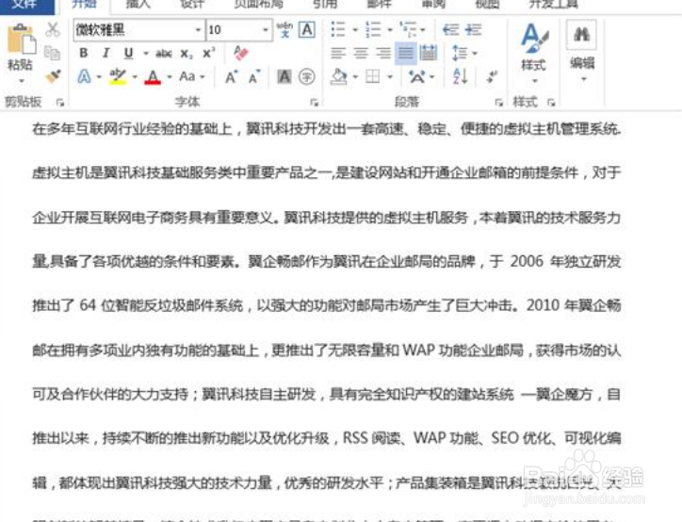This screenshot has height=522, width=682.
Task: Open Paragraph dialog launcher
Action: (x=498, y=102)
